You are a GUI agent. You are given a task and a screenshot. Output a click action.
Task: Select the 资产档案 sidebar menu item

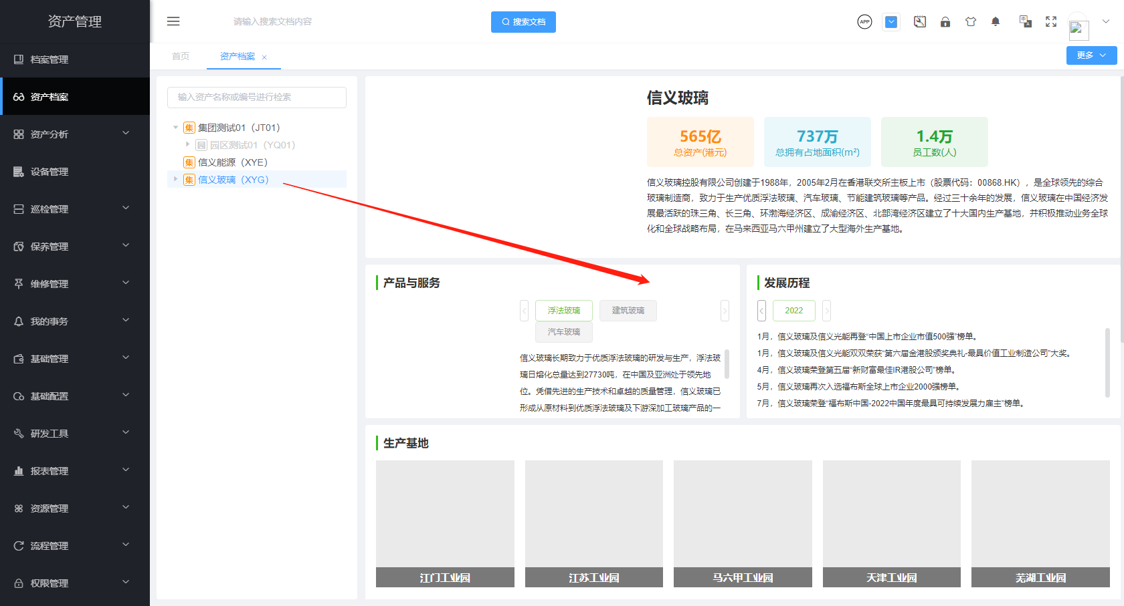point(75,97)
